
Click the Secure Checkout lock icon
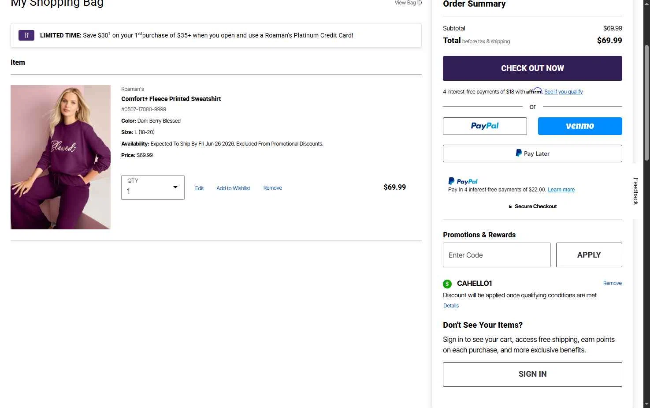click(x=510, y=206)
